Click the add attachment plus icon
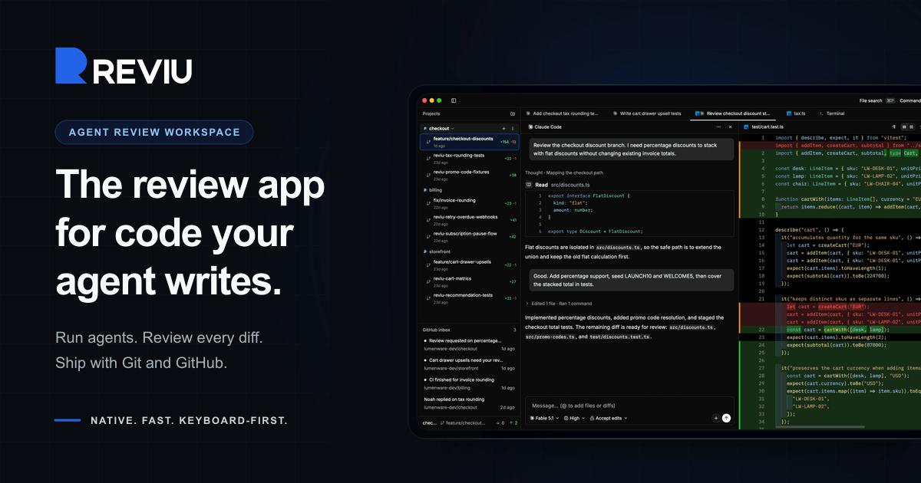Image resolution: width=921 pixels, height=483 pixels. click(x=716, y=418)
